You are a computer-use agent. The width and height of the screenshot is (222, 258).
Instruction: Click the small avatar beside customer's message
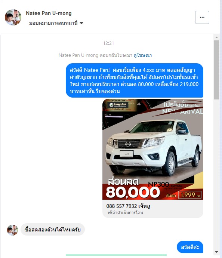pyautogui.click(x=12, y=230)
